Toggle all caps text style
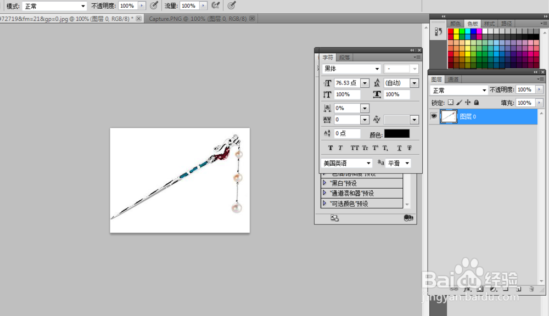Viewport: 549px width, 316px height. tap(354, 148)
